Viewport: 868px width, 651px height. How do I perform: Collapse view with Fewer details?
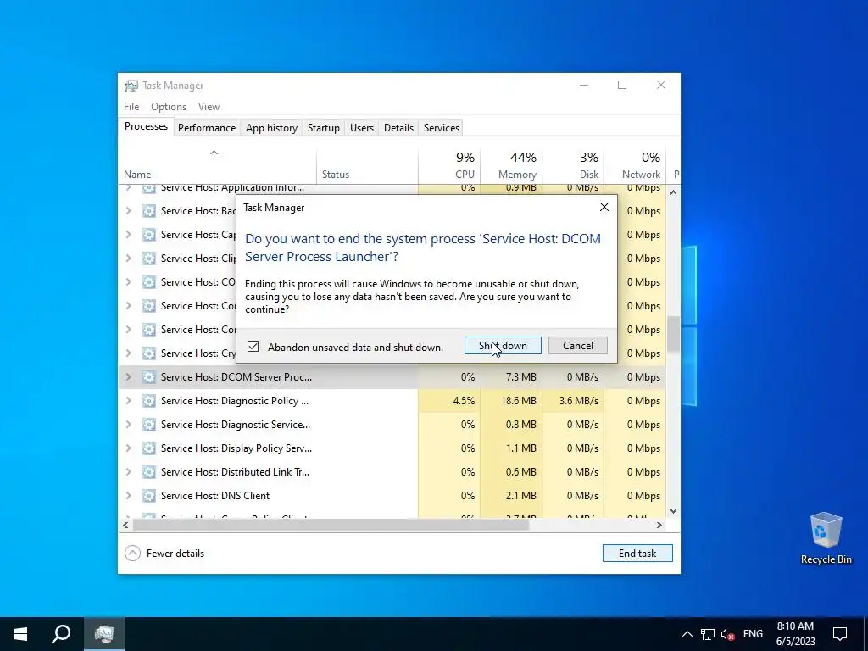click(164, 553)
